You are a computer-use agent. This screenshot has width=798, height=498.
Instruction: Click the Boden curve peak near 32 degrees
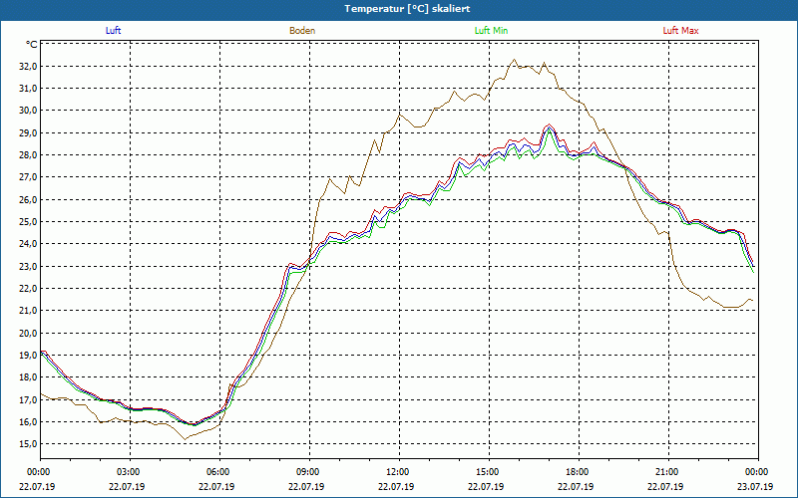(514, 60)
